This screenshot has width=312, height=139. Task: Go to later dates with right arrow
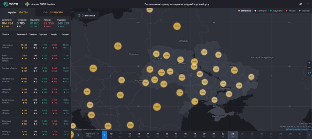point(309,135)
